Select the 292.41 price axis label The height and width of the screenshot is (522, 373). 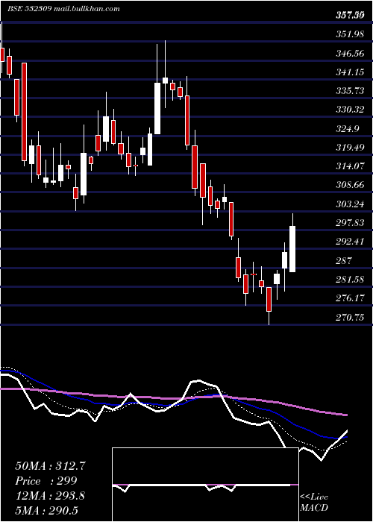350,242
